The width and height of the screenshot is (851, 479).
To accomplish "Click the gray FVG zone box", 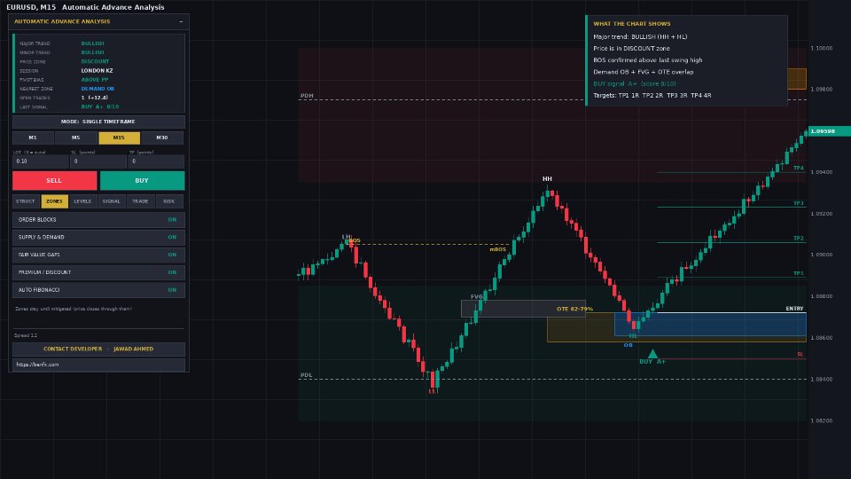I will tap(523, 309).
